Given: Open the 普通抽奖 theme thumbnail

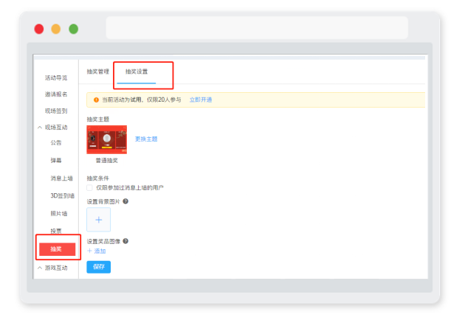Looking at the screenshot, I should pos(107,139).
